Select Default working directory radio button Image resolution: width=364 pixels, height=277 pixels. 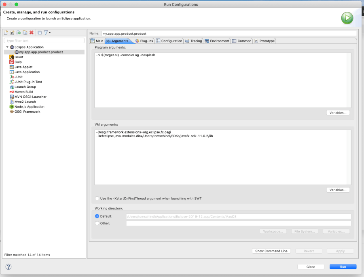coord(97,216)
